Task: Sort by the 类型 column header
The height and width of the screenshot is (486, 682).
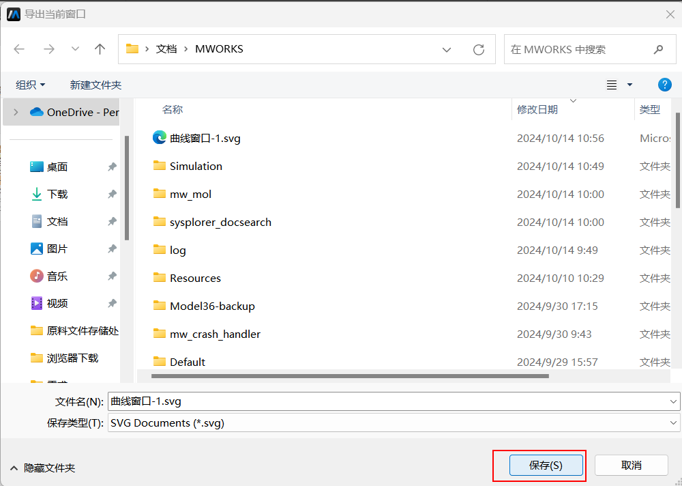Action: [650, 109]
